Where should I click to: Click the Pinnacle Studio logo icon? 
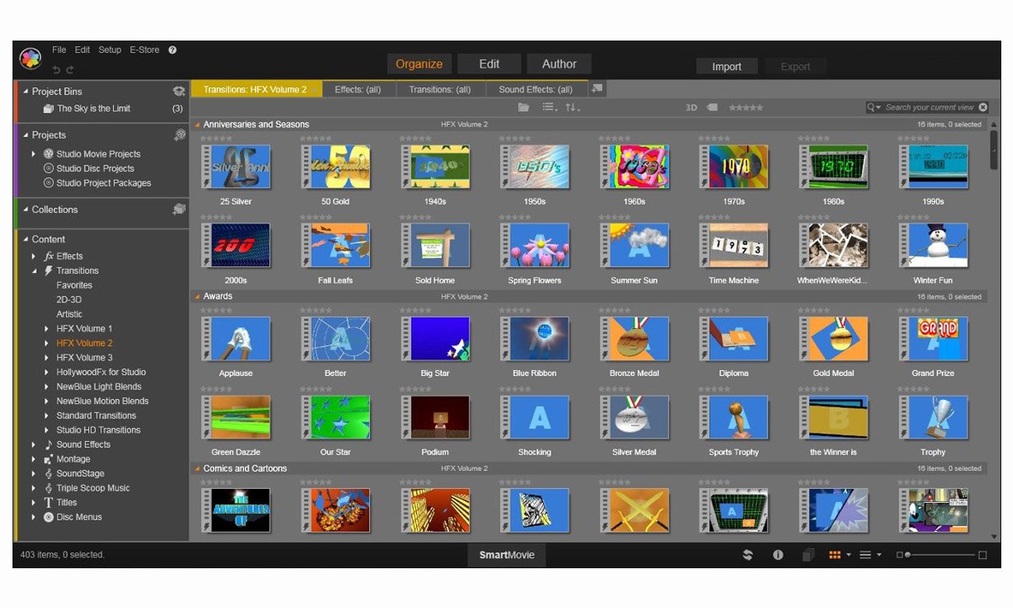click(30, 58)
